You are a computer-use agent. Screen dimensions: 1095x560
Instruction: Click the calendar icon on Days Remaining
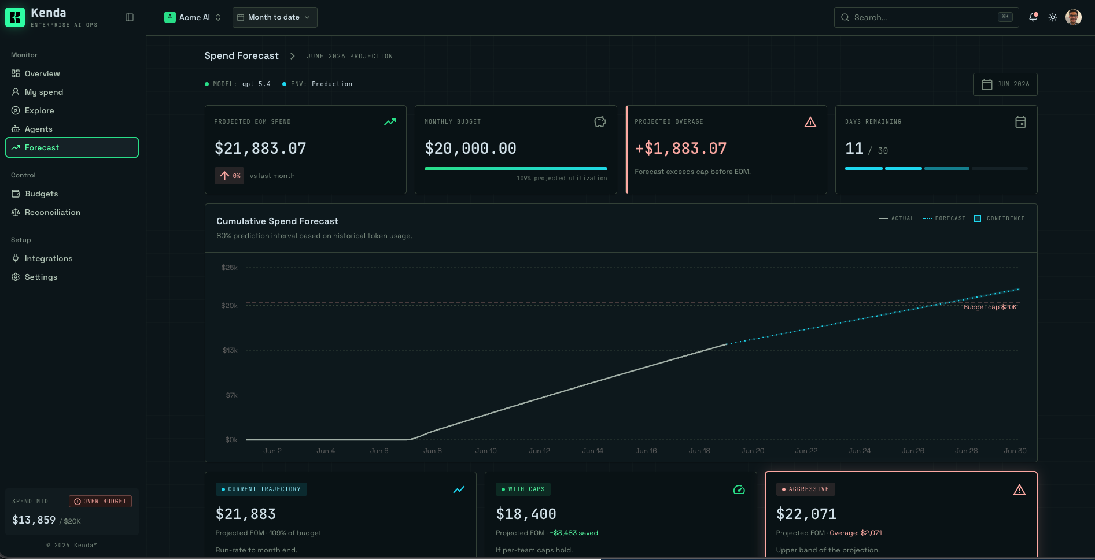(1020, 122)
